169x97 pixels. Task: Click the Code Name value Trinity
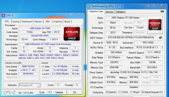point(30,32)
